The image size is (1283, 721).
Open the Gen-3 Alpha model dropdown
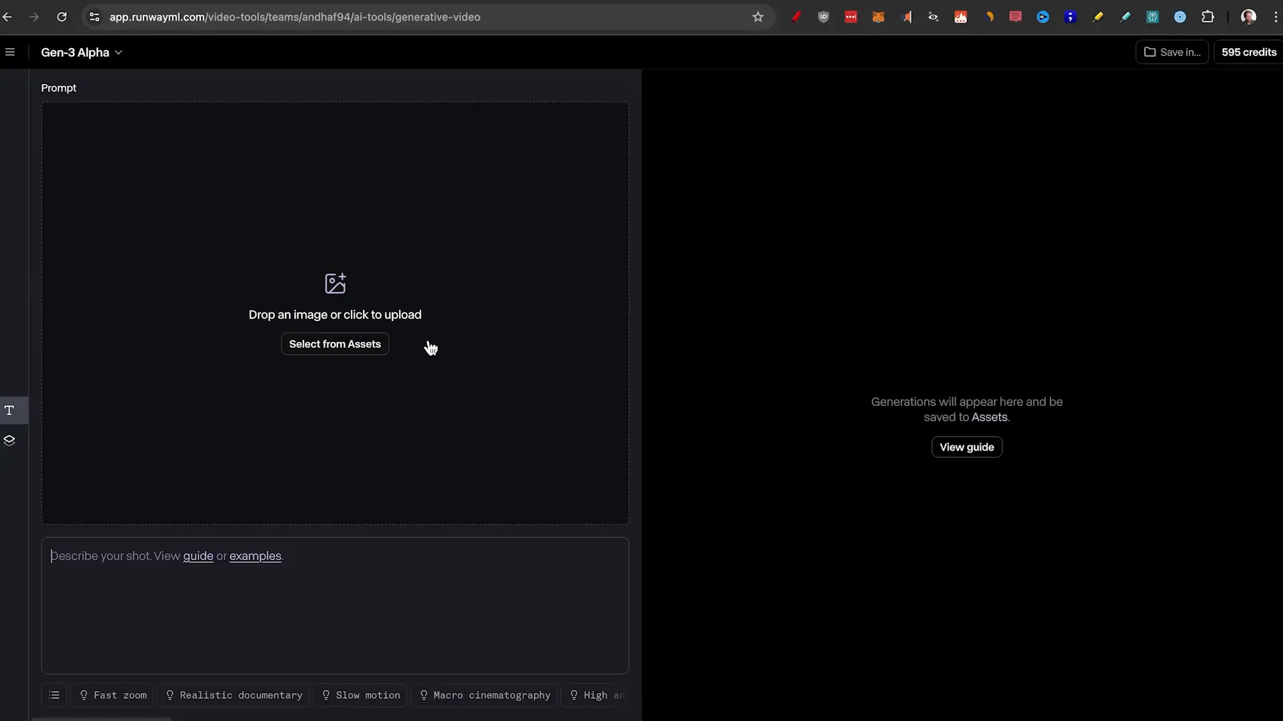pyautogui.click(x=82, y=52)
